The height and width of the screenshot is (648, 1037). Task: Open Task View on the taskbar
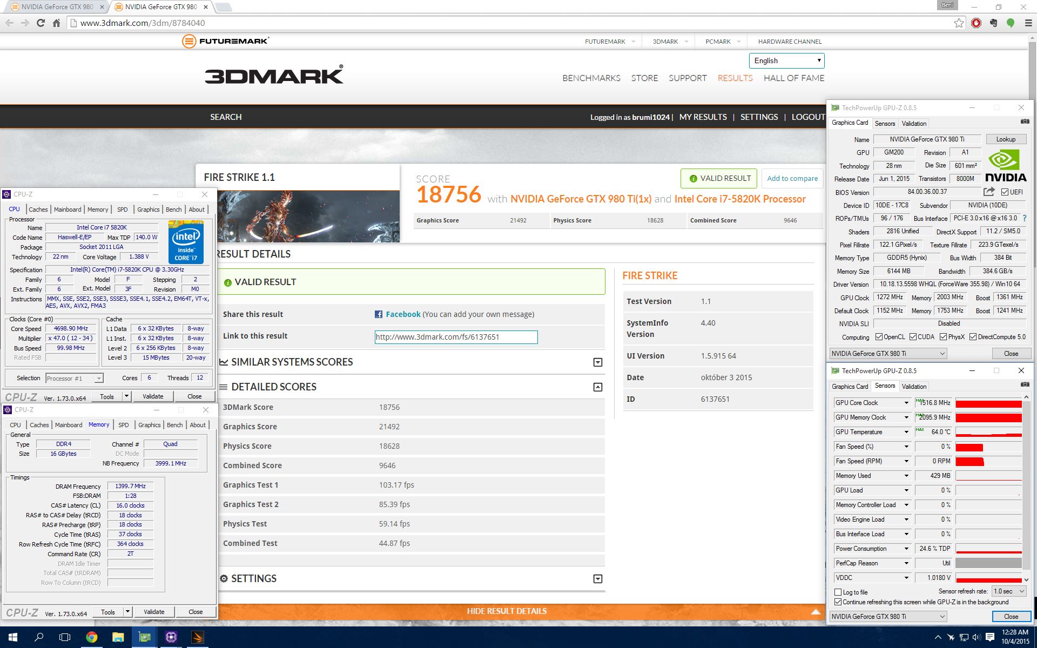[65, 637]
